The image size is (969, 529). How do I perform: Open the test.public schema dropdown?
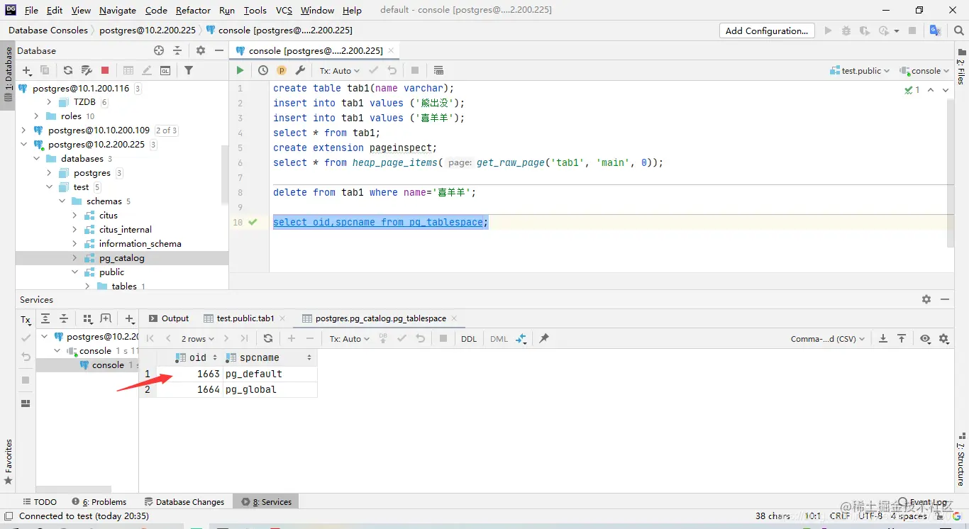click(861, 70)
